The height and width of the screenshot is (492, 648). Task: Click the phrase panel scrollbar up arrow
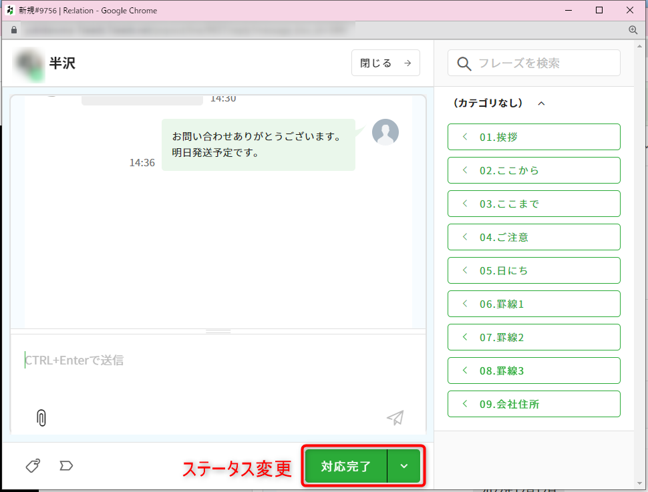[x=640, y=46]
